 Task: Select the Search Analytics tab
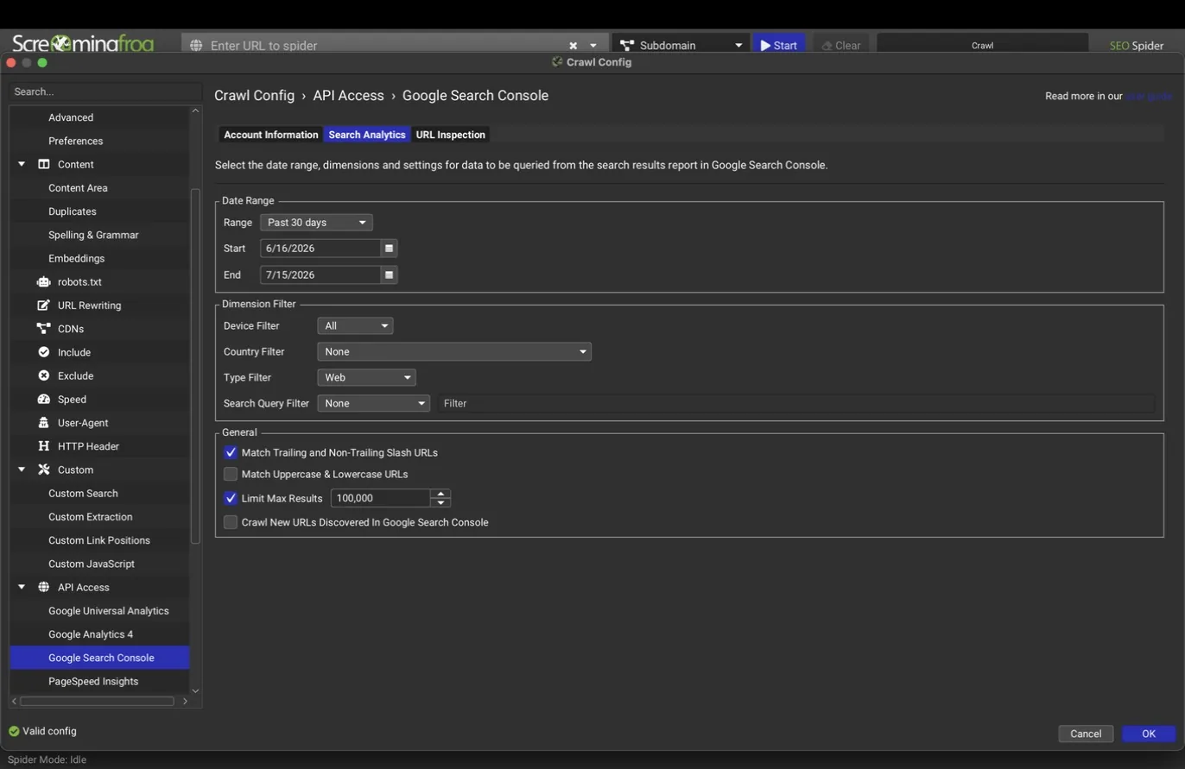(x=367, y=135)
